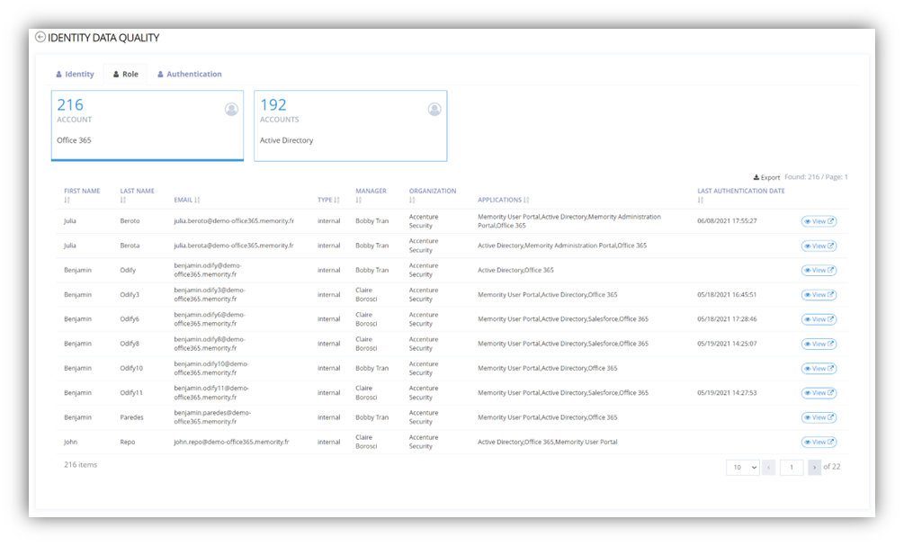Sort the Applications column via its icon

(526, 200)
